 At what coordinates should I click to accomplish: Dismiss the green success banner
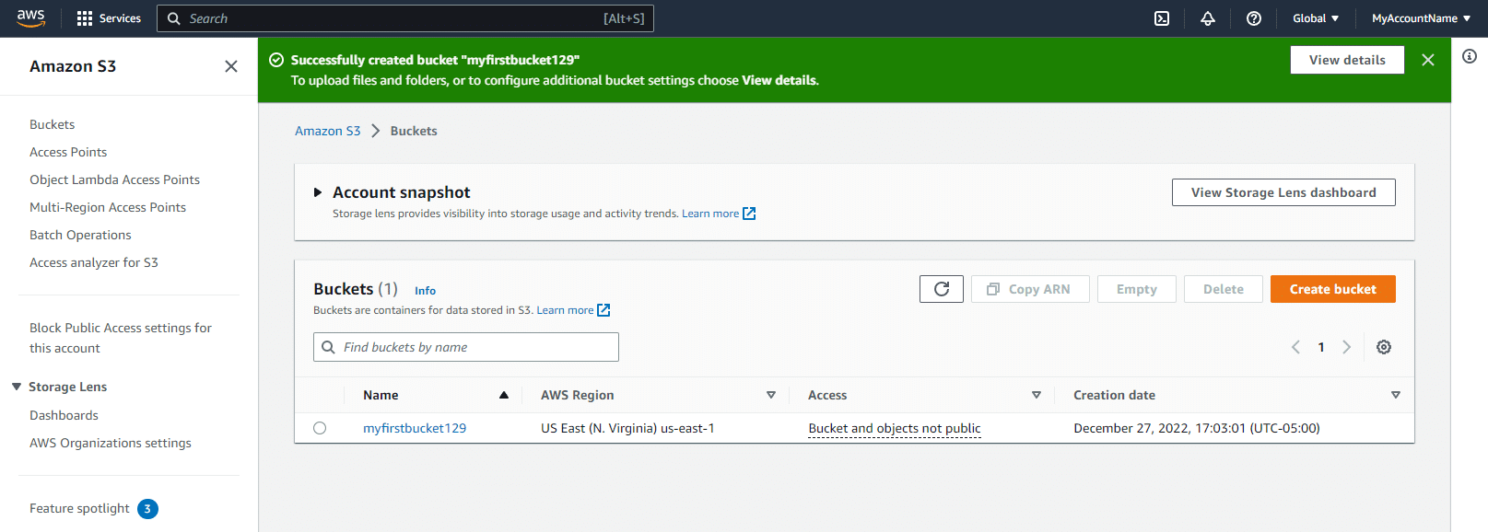1427,60
